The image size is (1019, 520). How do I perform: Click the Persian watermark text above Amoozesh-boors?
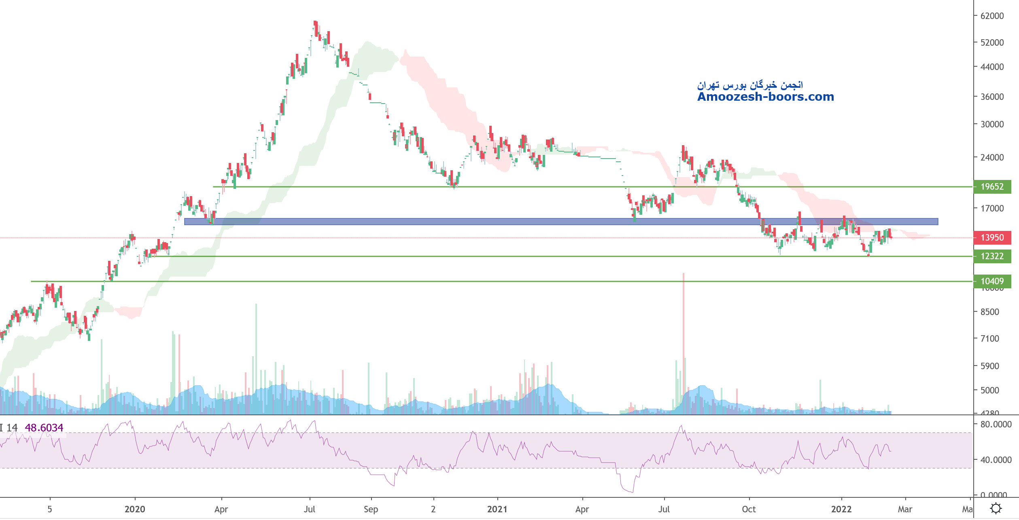[x=750, y=85]
